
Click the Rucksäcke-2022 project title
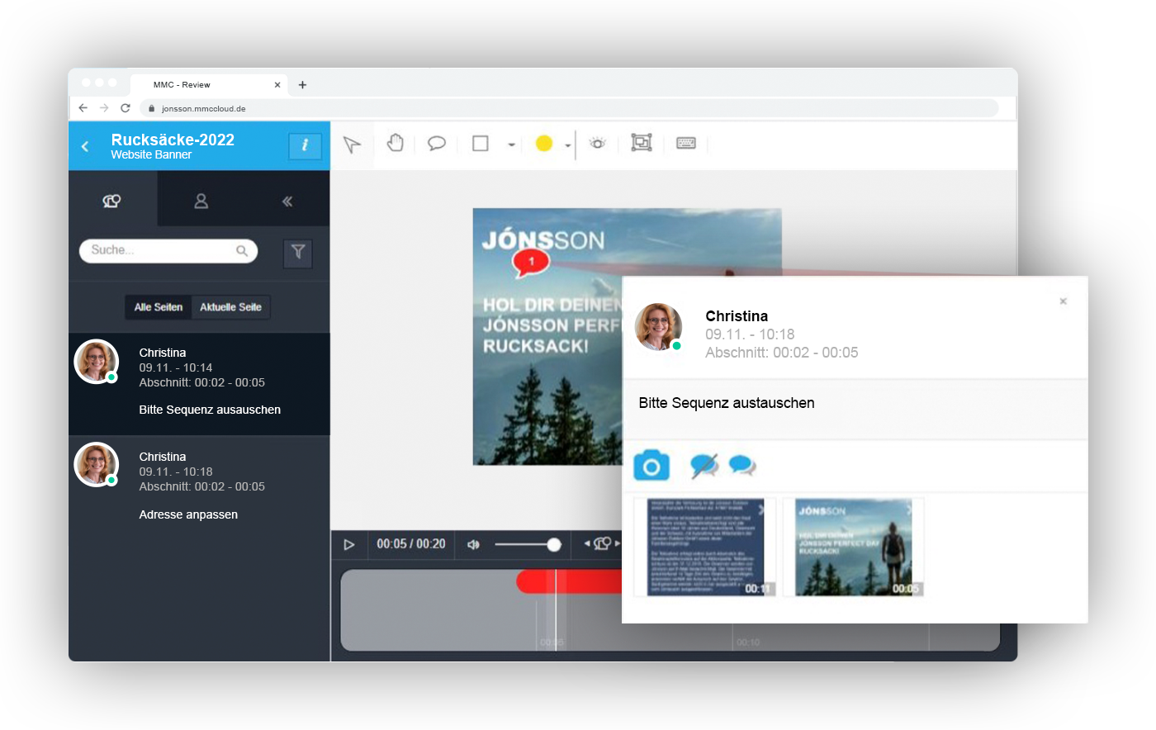tap(173, 140)
